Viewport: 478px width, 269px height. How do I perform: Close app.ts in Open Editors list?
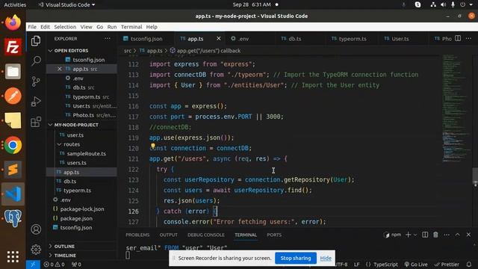coord(60,69)
